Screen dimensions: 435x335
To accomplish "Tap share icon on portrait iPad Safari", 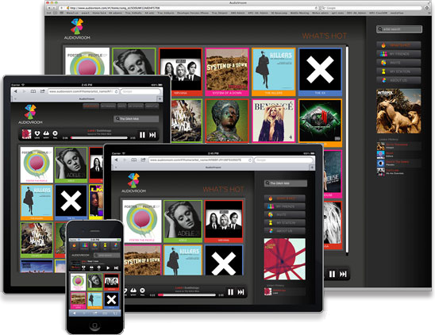I will tap(42, 91).
